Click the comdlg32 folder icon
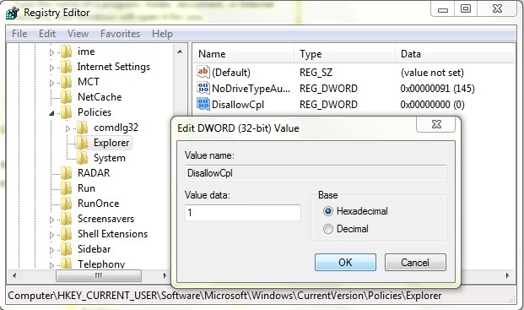The image size is (524, 310). click(x=82, y=128)
